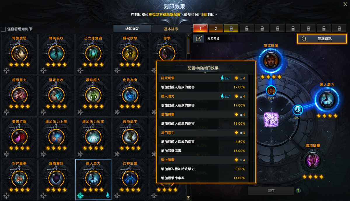Click the list scroll up arrow
Image resolution: width=350 pixels, height=201 pixels.
coord(189,36)
